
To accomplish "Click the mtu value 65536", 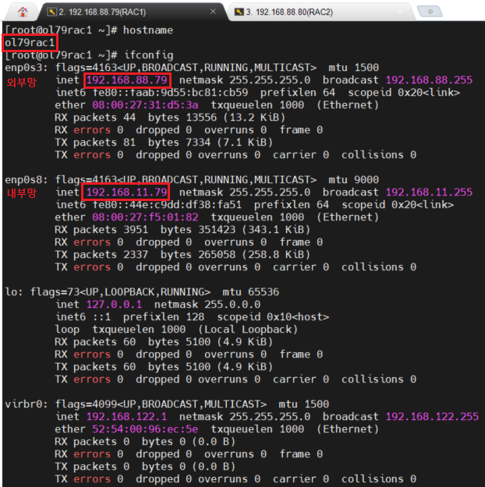I will (264, 292).
